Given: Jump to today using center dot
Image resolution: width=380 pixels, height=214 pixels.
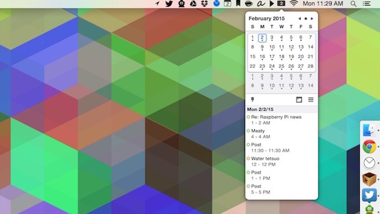Looking at the screenshot, I should pyautogui.click(x=306, y=19).
